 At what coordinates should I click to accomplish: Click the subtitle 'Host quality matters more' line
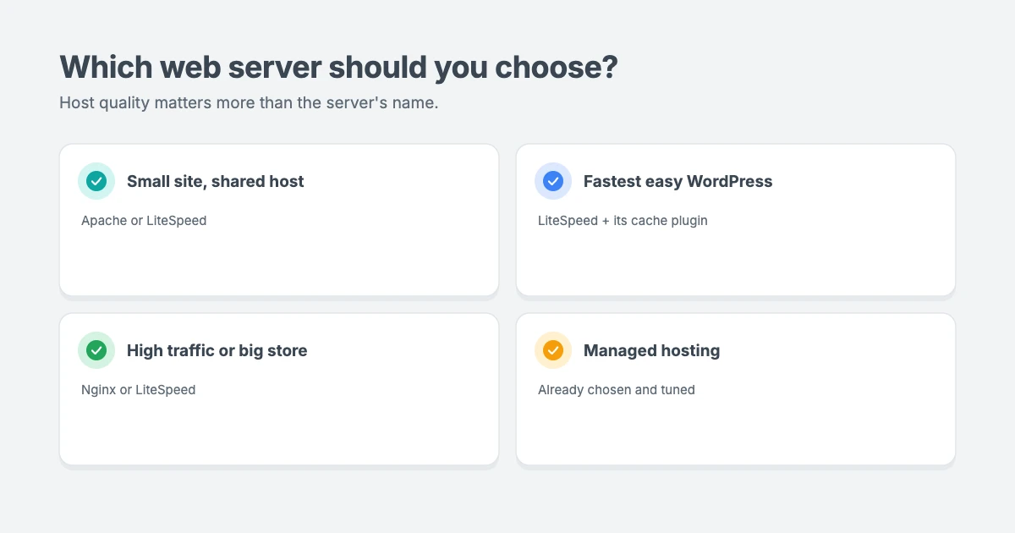(x=249, y=103)
